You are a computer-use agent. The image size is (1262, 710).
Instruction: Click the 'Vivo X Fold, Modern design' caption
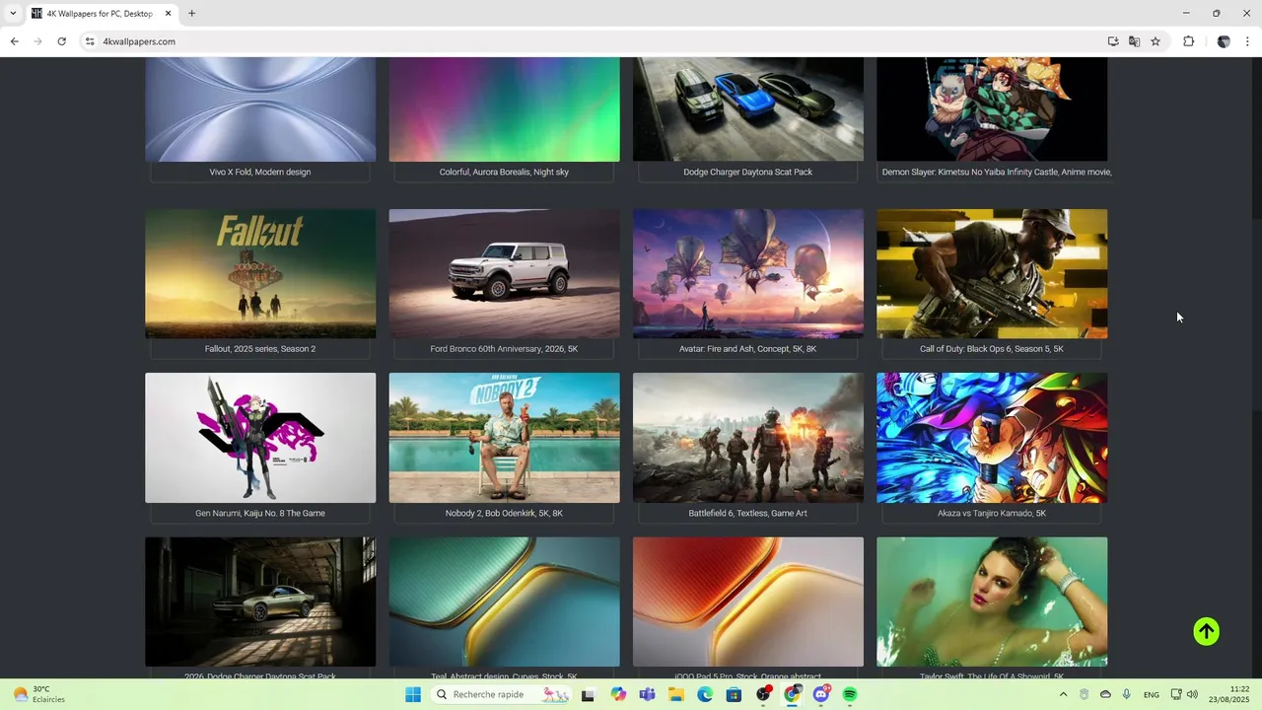tap(260, 172)
